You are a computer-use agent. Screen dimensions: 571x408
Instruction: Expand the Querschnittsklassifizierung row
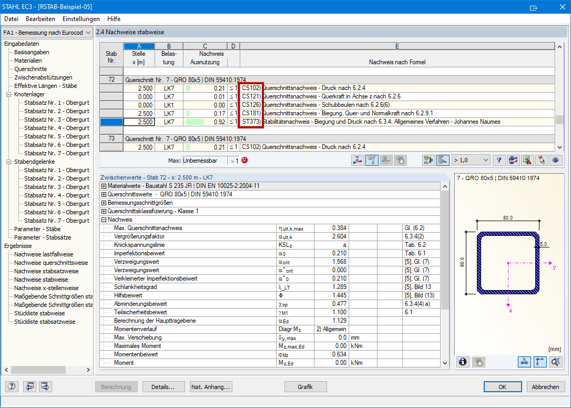[x=104, y=211]
